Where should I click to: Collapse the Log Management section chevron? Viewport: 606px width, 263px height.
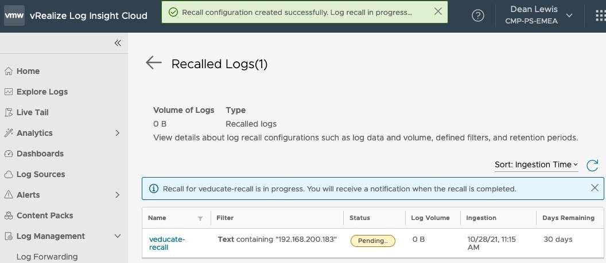[118, 236]
